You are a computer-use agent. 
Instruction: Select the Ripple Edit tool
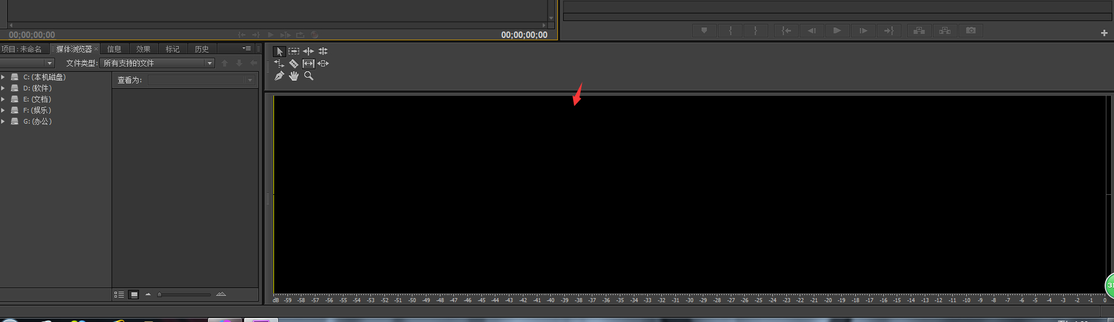[x=308, y=51]
